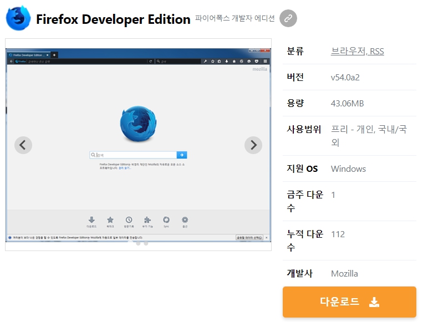This screenshot has height=322, width=423.
Task: Click version value v54.0a2
Action: coord(345,78)
